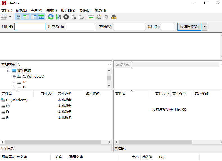Click the F: drive icon in file list
Screen dimensions: 222x161
(x=3, y=118)
